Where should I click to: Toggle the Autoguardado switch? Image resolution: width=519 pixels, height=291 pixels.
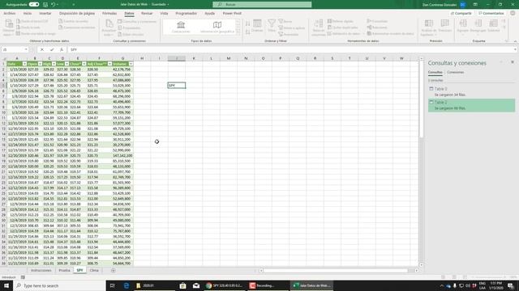34,5
